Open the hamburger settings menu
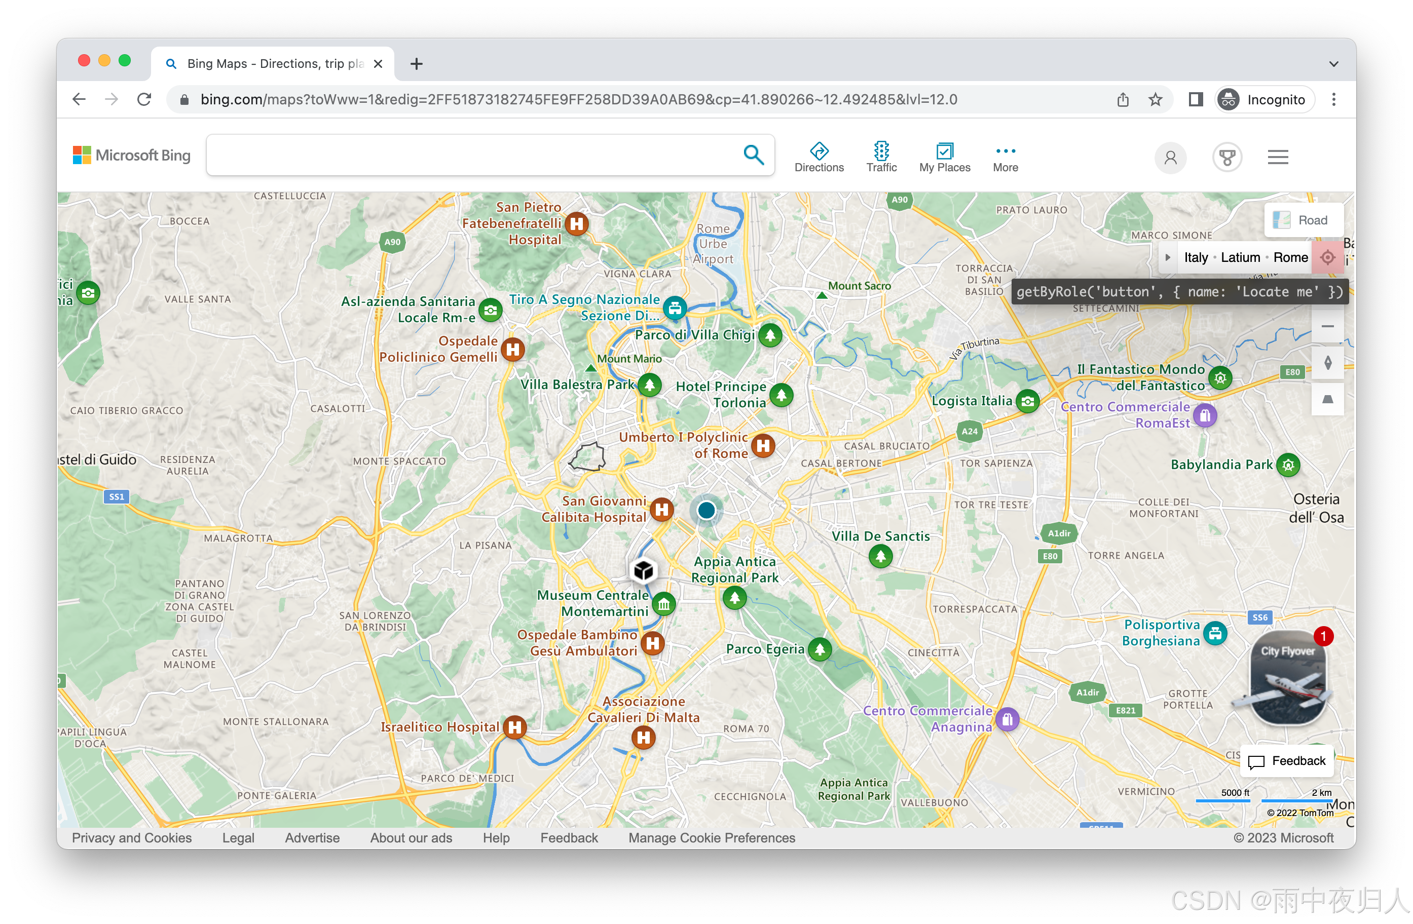 1278,158
